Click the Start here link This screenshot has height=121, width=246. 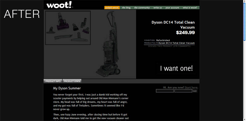tap(191, 88)
